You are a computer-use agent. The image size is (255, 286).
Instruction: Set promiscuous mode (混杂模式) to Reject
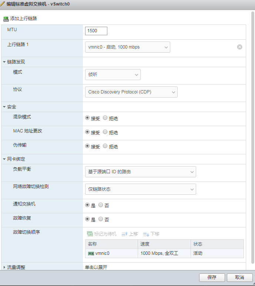click(105, 118)
